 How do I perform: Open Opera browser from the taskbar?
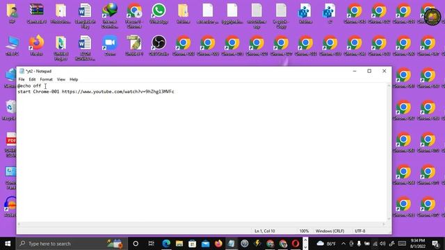296,244
